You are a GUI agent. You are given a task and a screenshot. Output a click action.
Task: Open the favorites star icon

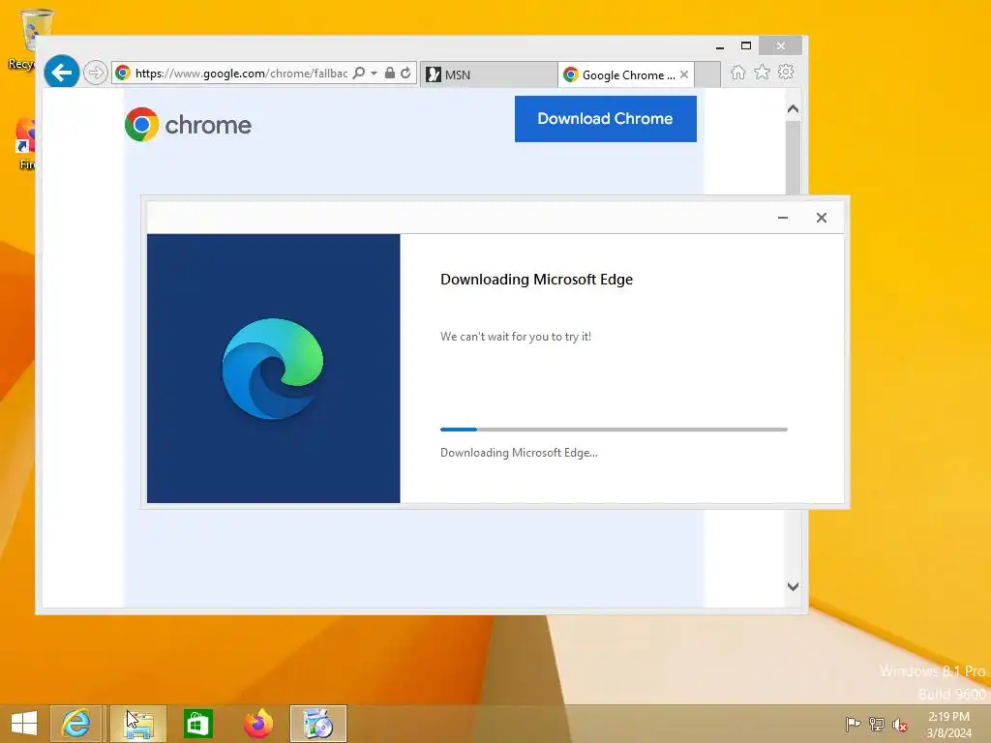pyautogui.click(x=762, y=73)
